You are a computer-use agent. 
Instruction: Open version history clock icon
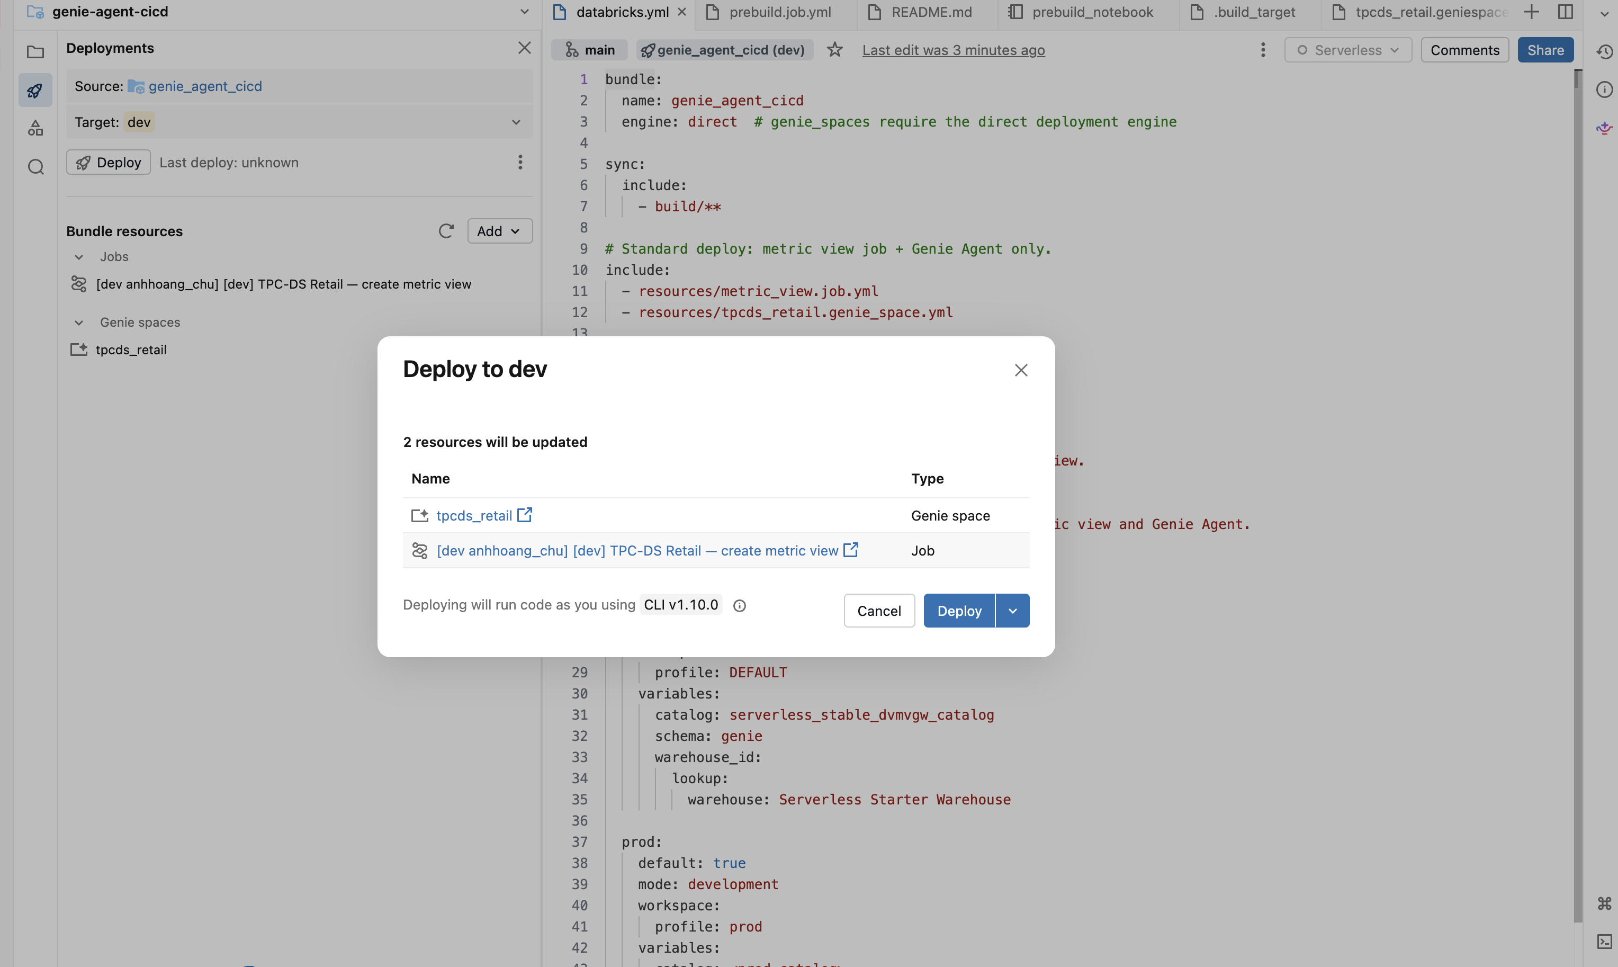tap(1604, 51)
